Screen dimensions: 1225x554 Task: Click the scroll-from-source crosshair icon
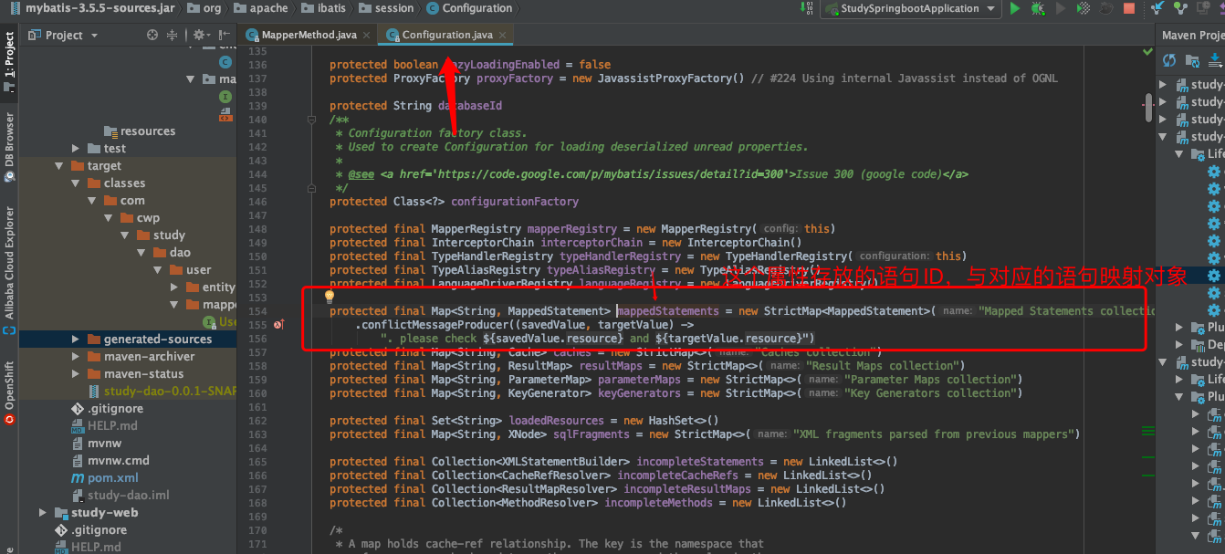[152, 35]
